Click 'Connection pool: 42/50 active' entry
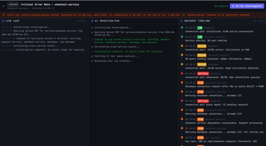The height and width of the screenshot is (146, 266). pyautogui.click(x=217, y=50)
